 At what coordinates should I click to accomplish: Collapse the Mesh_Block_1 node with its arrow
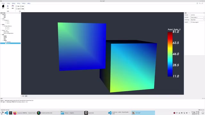3,26
